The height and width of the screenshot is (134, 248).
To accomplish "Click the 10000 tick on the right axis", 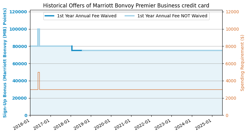I will coord(231,29).
